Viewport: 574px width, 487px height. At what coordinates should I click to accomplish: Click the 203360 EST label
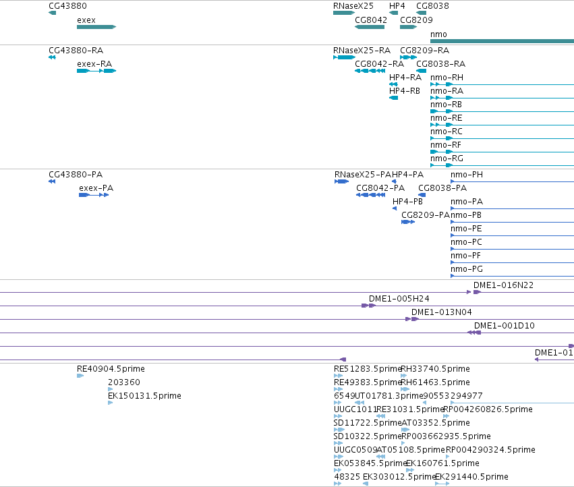click(x=123, y=382)
